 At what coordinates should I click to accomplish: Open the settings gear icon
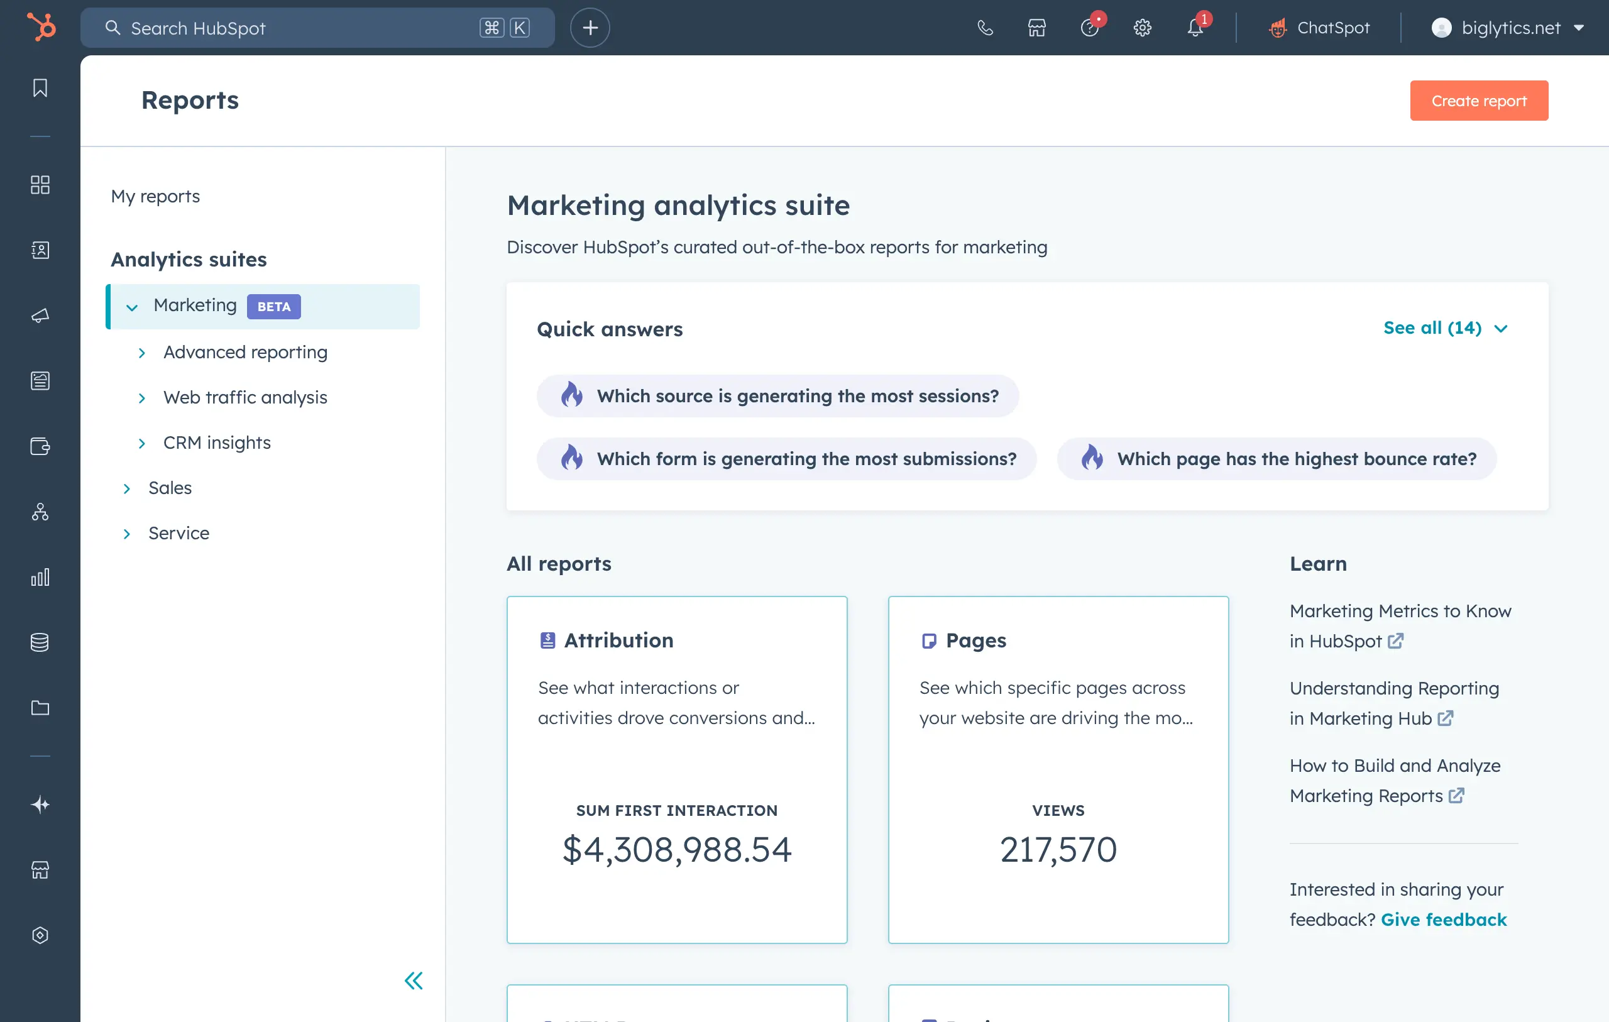pos(1142,28)
